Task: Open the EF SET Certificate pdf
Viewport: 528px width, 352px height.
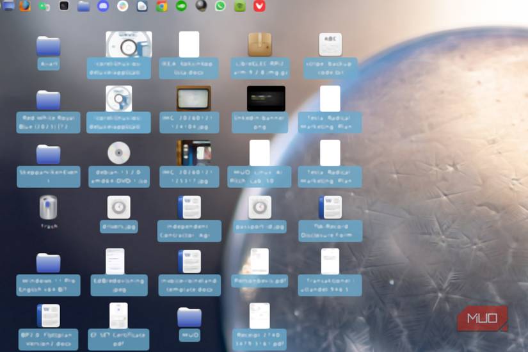Action: click(x=118, y=326)
